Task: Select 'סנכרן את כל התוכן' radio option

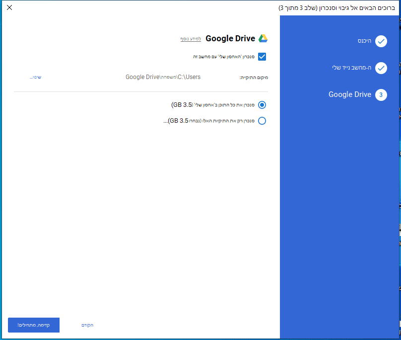Action: pos(262,105)
